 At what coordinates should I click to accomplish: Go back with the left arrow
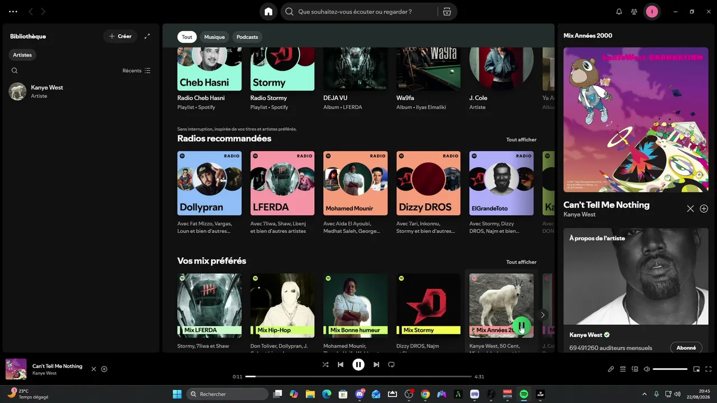(x=31, y=12)
